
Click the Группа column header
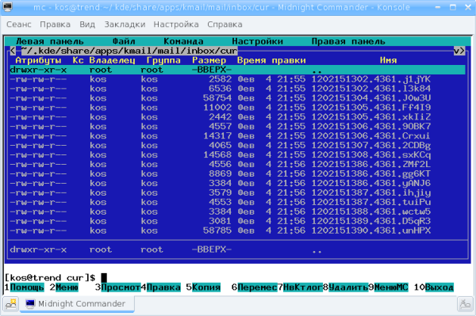(x=163, y=60)
